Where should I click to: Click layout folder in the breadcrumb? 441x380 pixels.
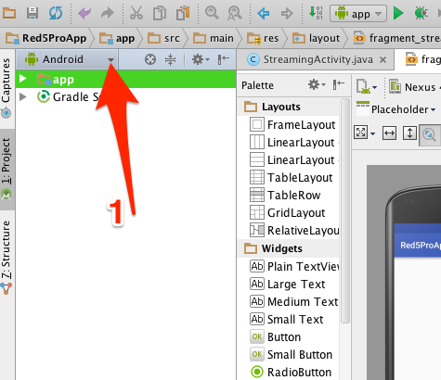[316, 38]
